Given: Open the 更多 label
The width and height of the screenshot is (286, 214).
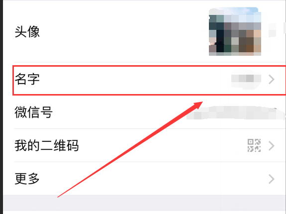Looking at the screenshot, I should tap(27, 179).
